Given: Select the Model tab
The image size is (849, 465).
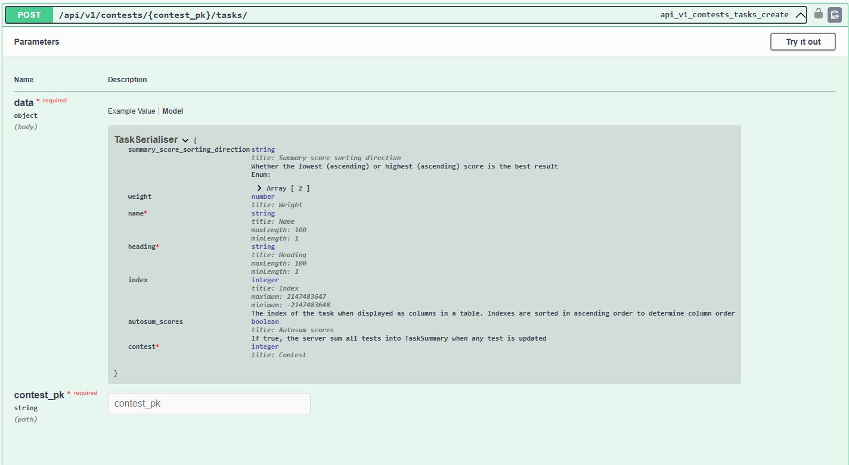Looking at the screenshot, I should click(173, 111).
